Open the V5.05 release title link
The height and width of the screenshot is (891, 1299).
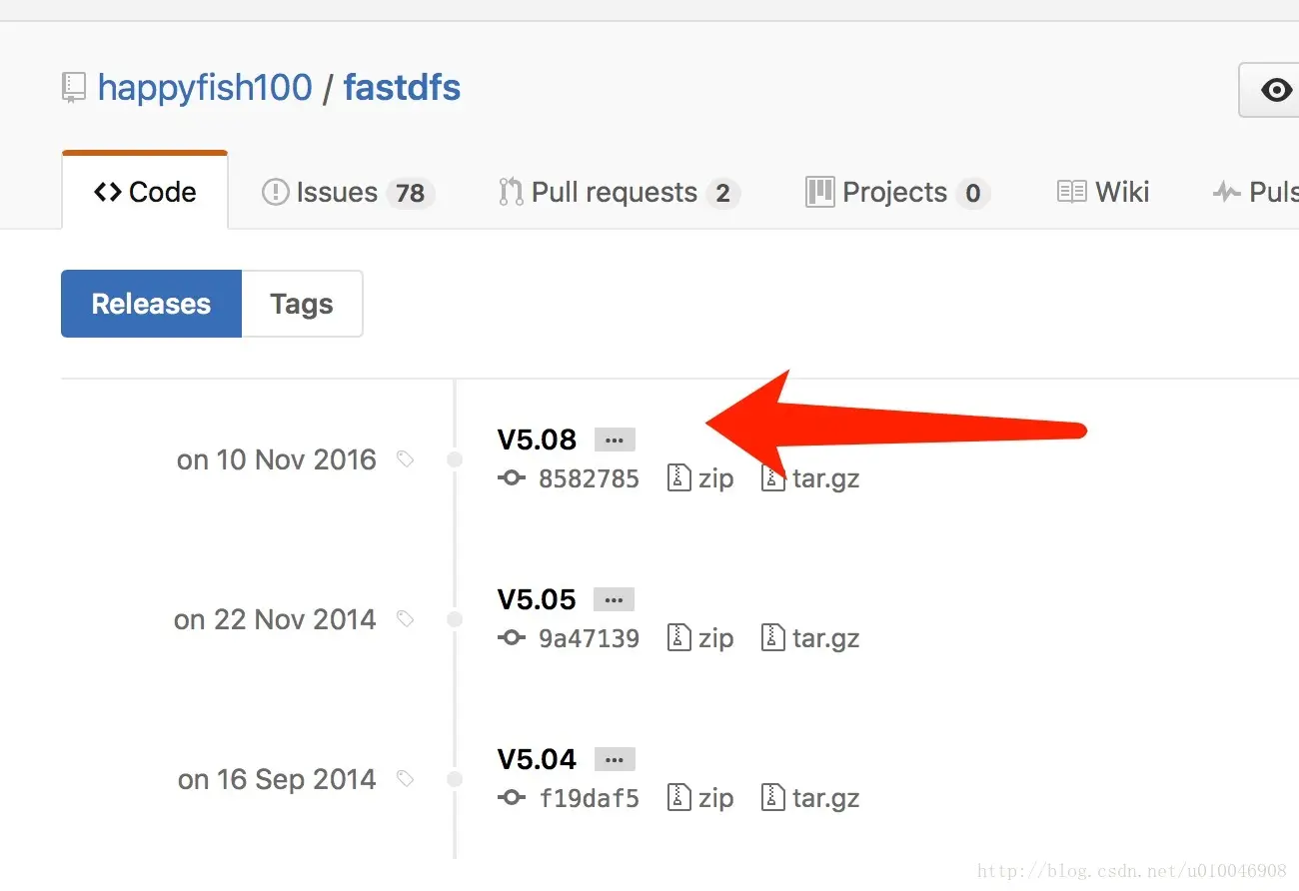537,599
